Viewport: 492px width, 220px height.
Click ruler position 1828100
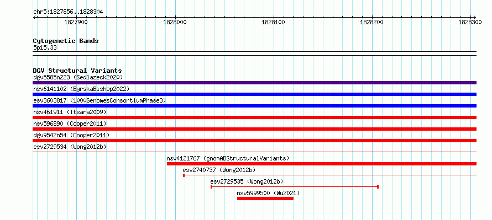click(273, 23)
